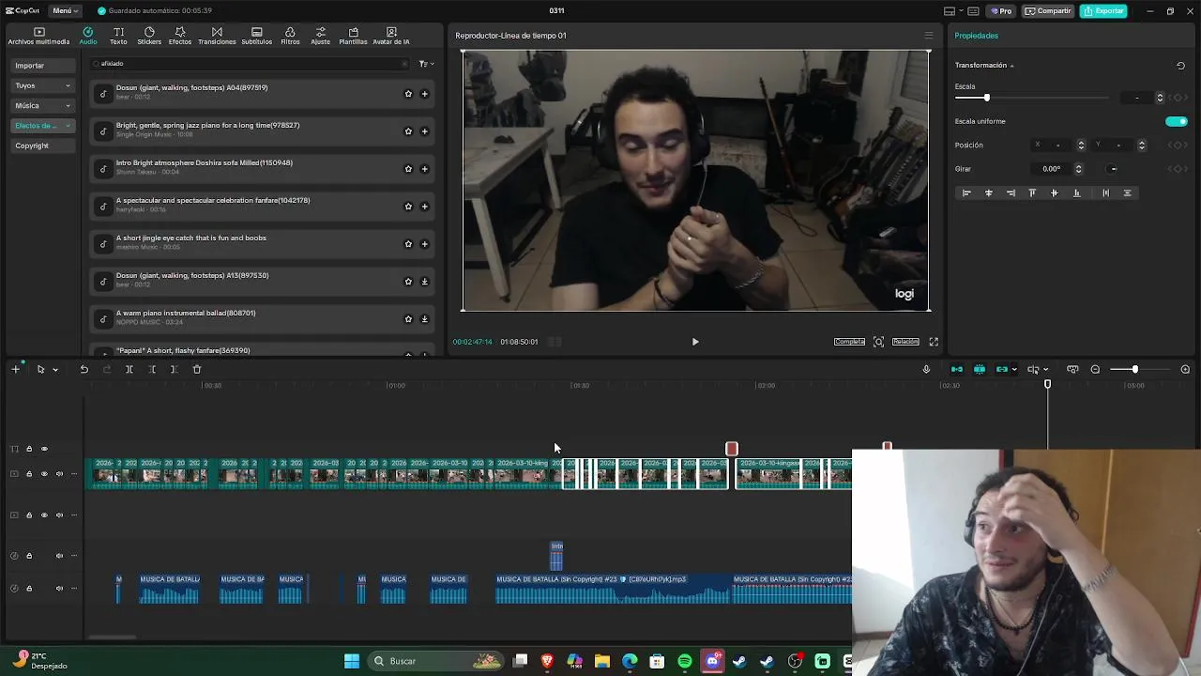Favorite Intro Bright atmosphere Doshira sound

[408, 169]
